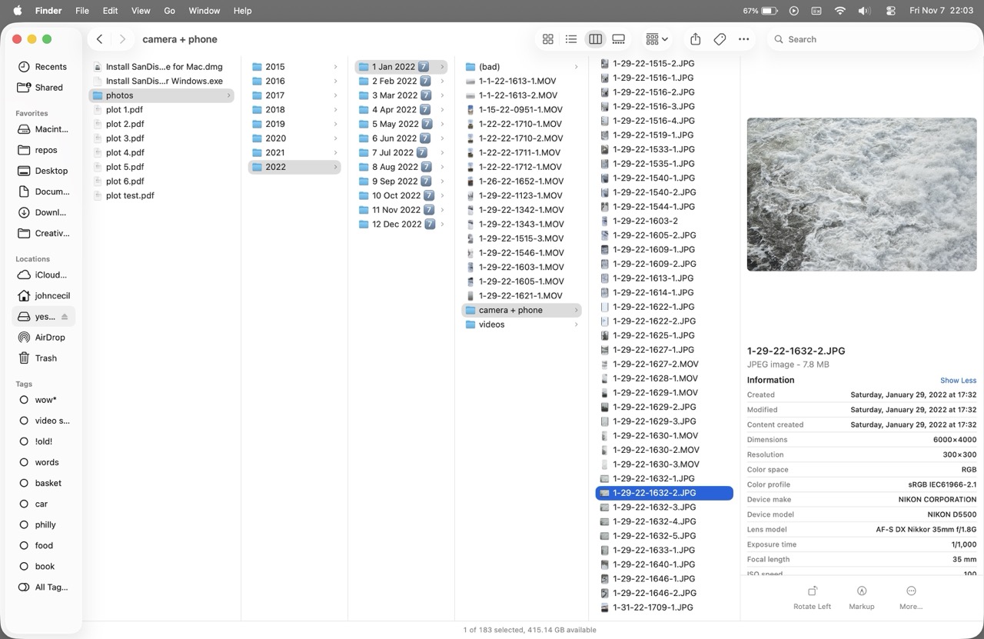Expand the 2021 folder chevron
984x639 pixels.
coord(335,153)
